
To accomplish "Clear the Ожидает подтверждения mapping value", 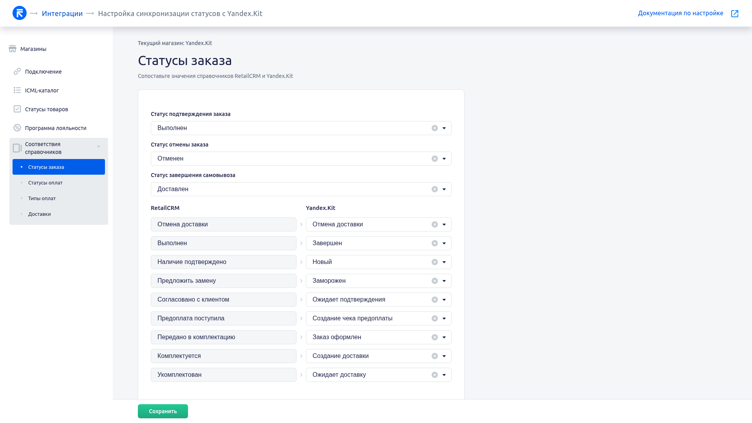I will (x=435, y=300).
